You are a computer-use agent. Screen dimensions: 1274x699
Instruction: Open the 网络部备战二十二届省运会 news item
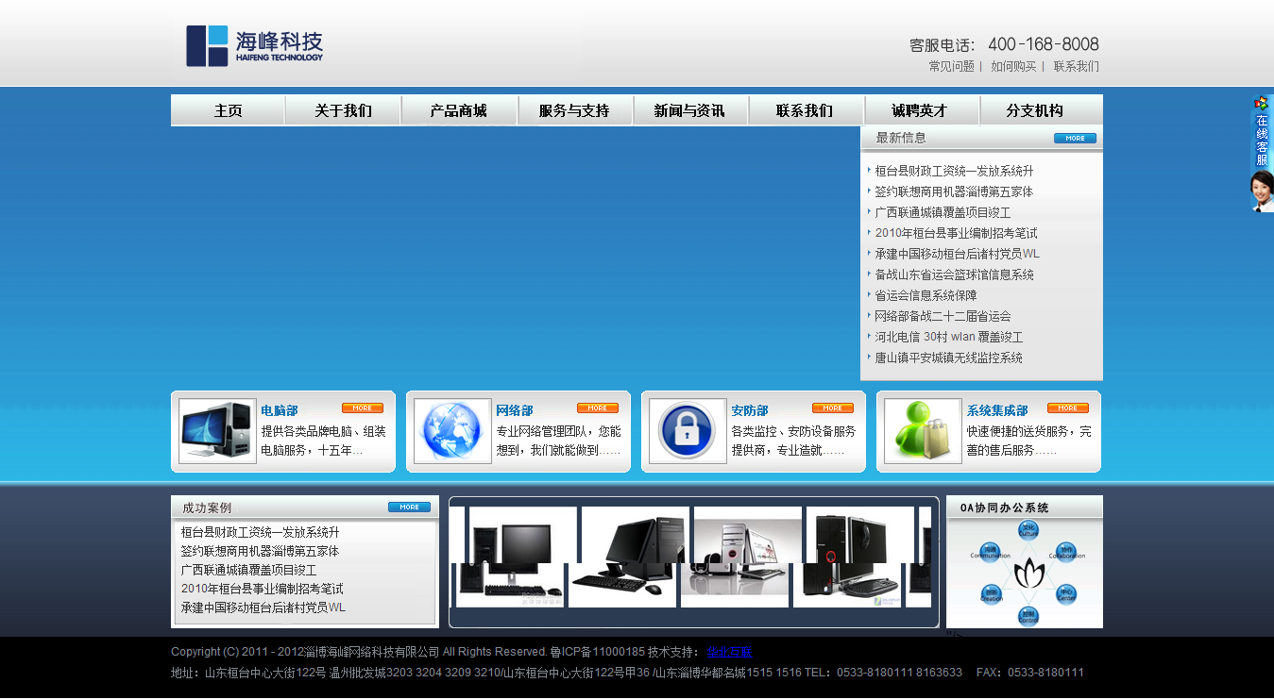[943, 316]
